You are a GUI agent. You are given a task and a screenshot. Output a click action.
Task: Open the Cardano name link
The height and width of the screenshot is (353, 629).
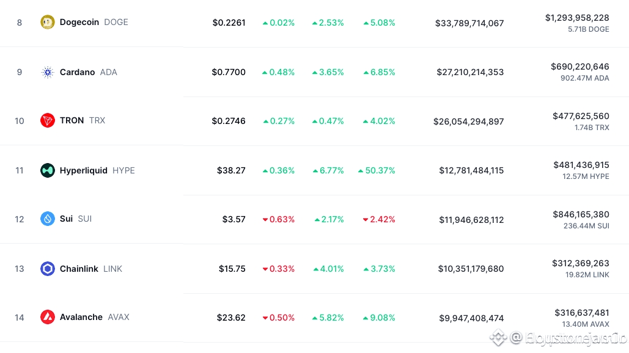77,72
